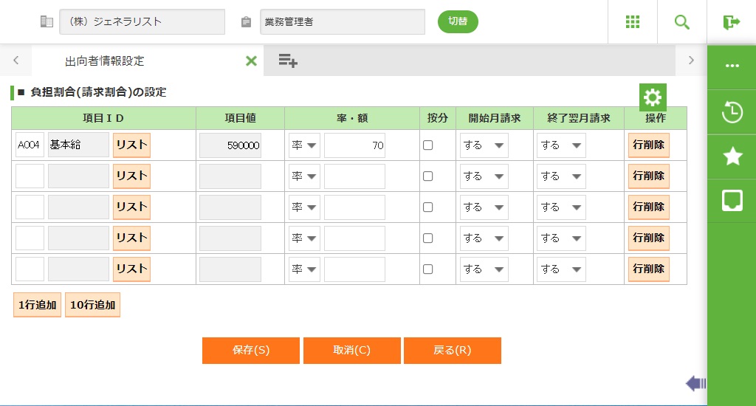Click the more options ellipsis in sidebar

tap(732, 65)
